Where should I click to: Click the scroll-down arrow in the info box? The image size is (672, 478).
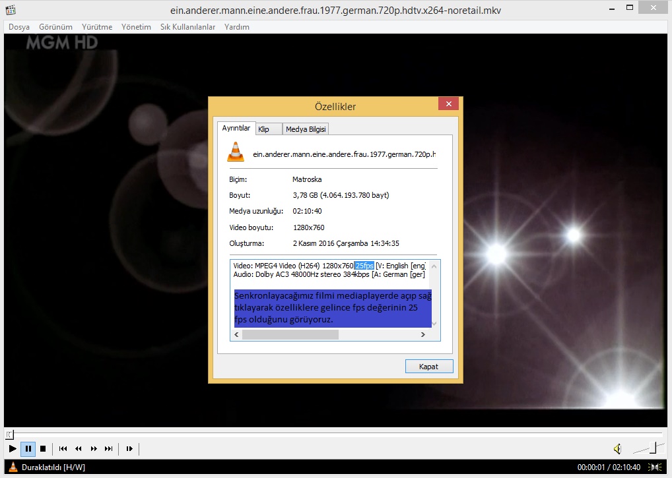tap(434, 324)
